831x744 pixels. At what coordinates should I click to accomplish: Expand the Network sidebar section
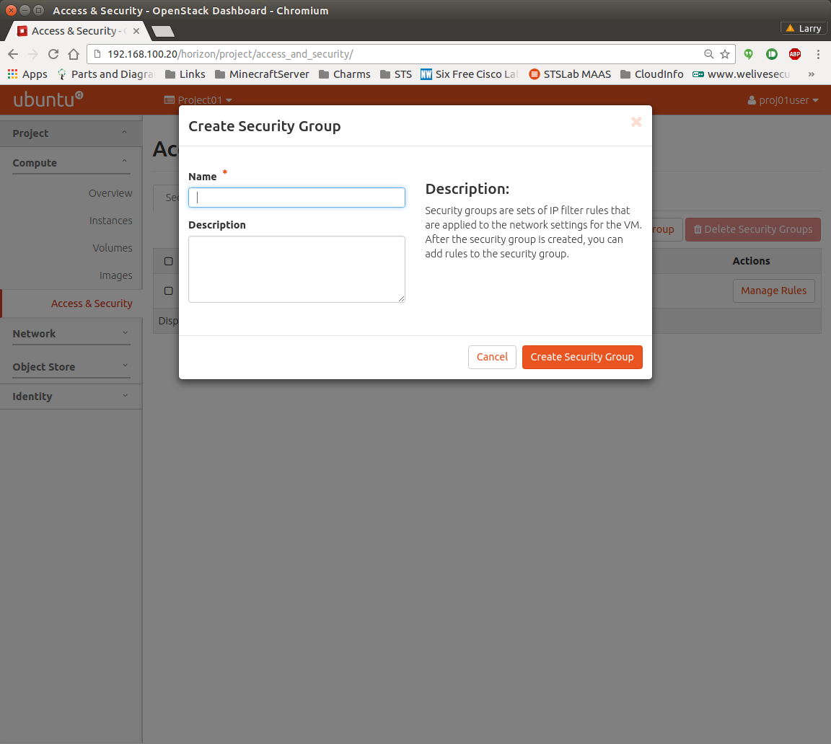pos(71,334)
